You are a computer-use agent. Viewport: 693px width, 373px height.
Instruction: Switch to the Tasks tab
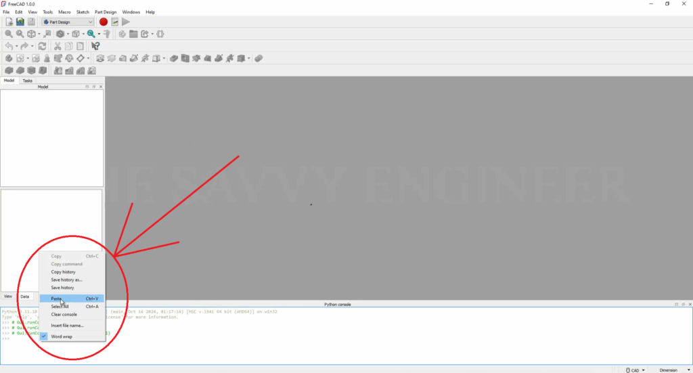pos(28,81)
